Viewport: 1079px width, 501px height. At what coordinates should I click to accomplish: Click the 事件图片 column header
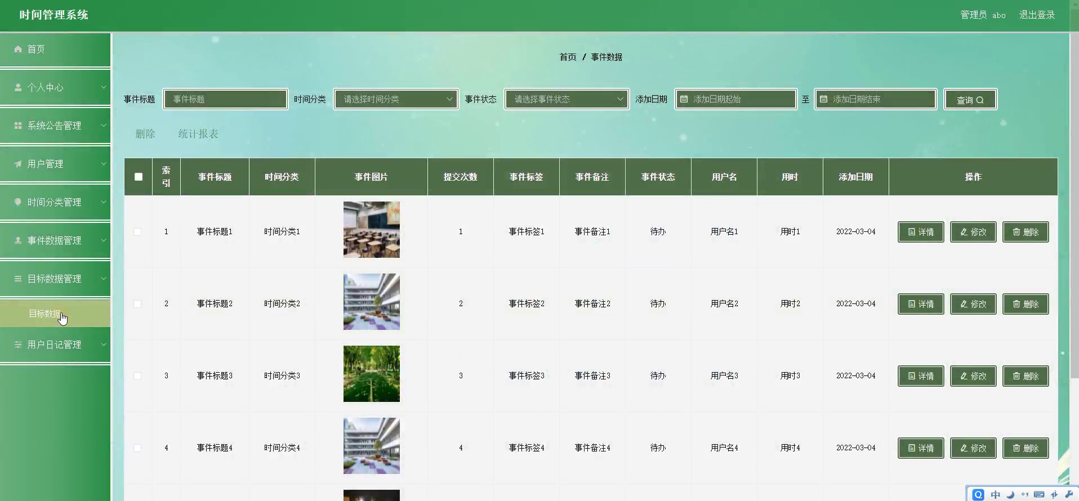click(371, 177)
